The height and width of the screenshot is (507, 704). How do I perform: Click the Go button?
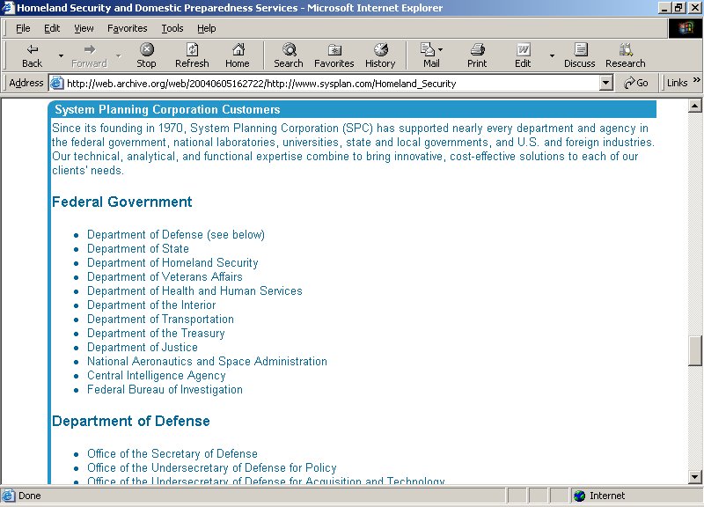636,83
